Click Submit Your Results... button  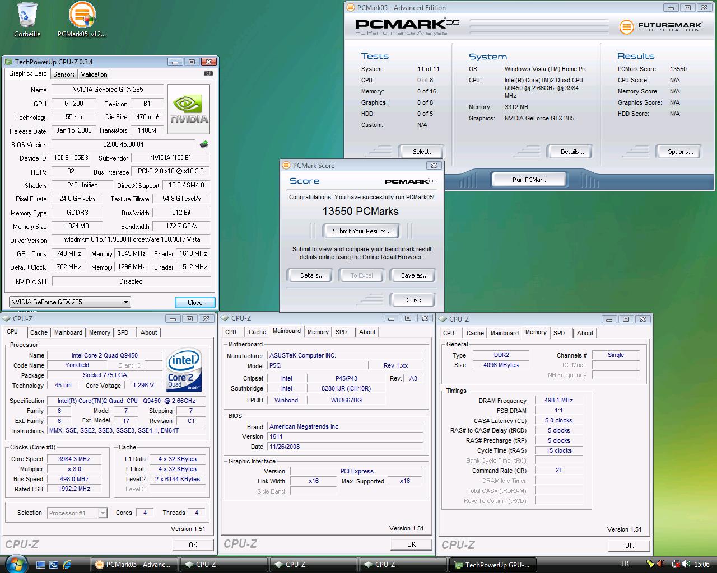tap(362, 231)
